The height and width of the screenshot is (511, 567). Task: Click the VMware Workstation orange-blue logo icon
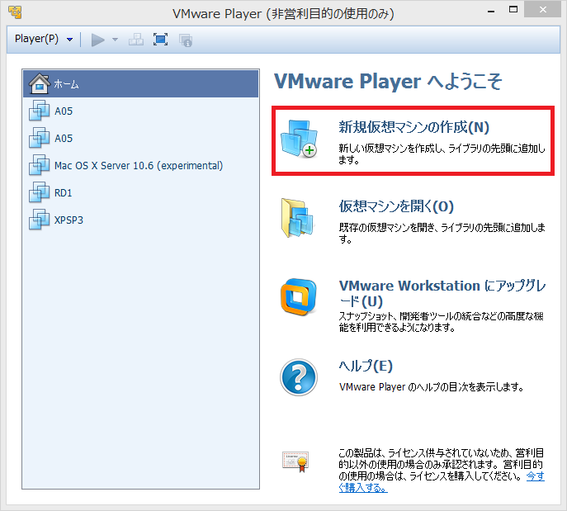pyautogui.click(x=299, y=296)
